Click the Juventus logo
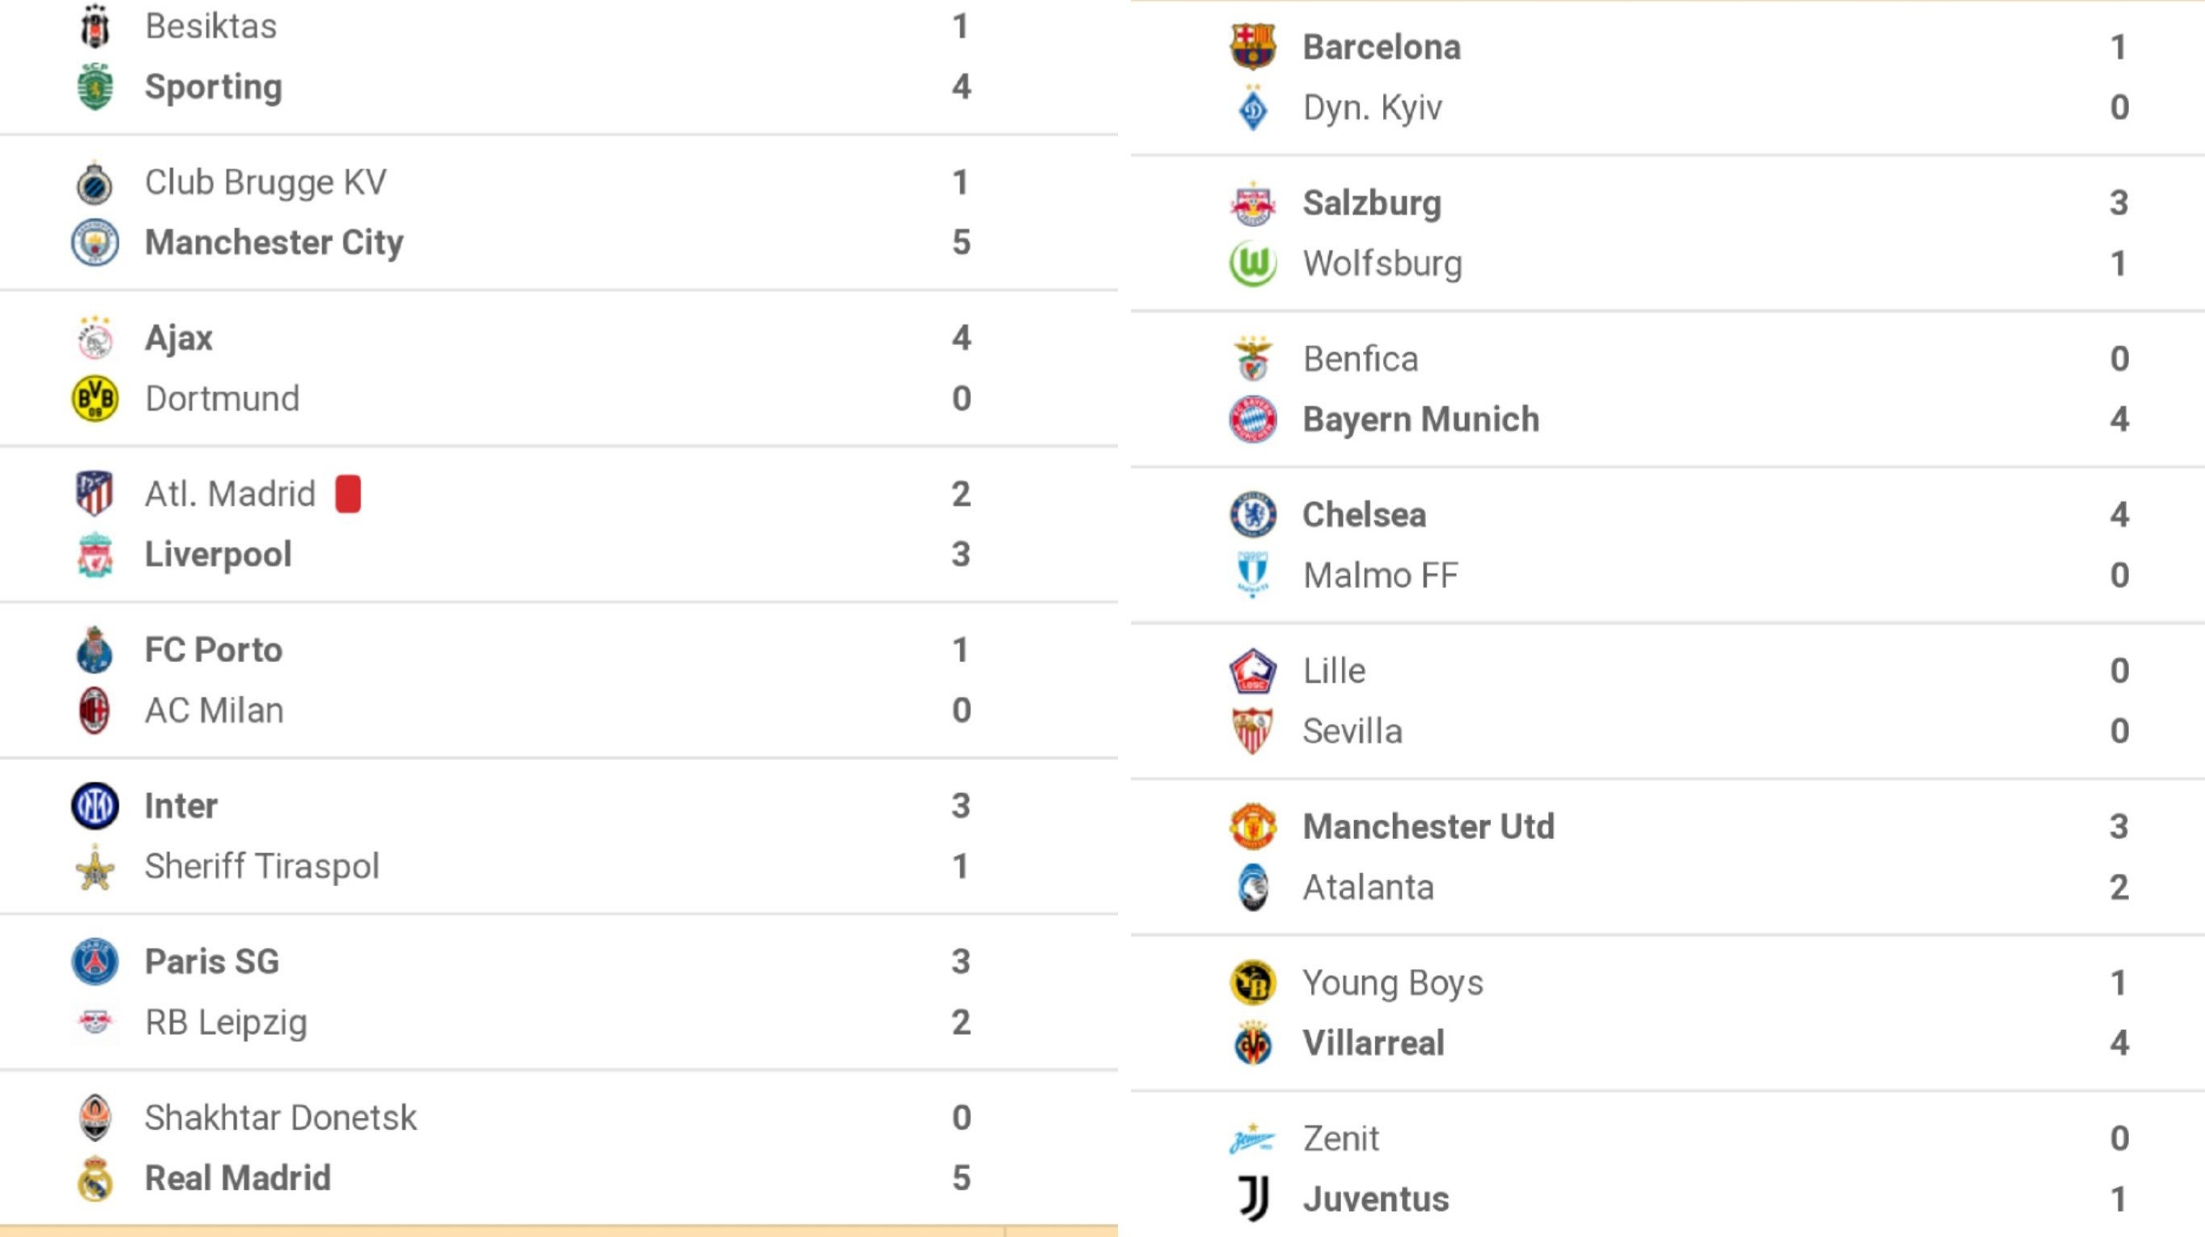This screenshot has height=1237, width=2205. [x=1255, y=1198]
